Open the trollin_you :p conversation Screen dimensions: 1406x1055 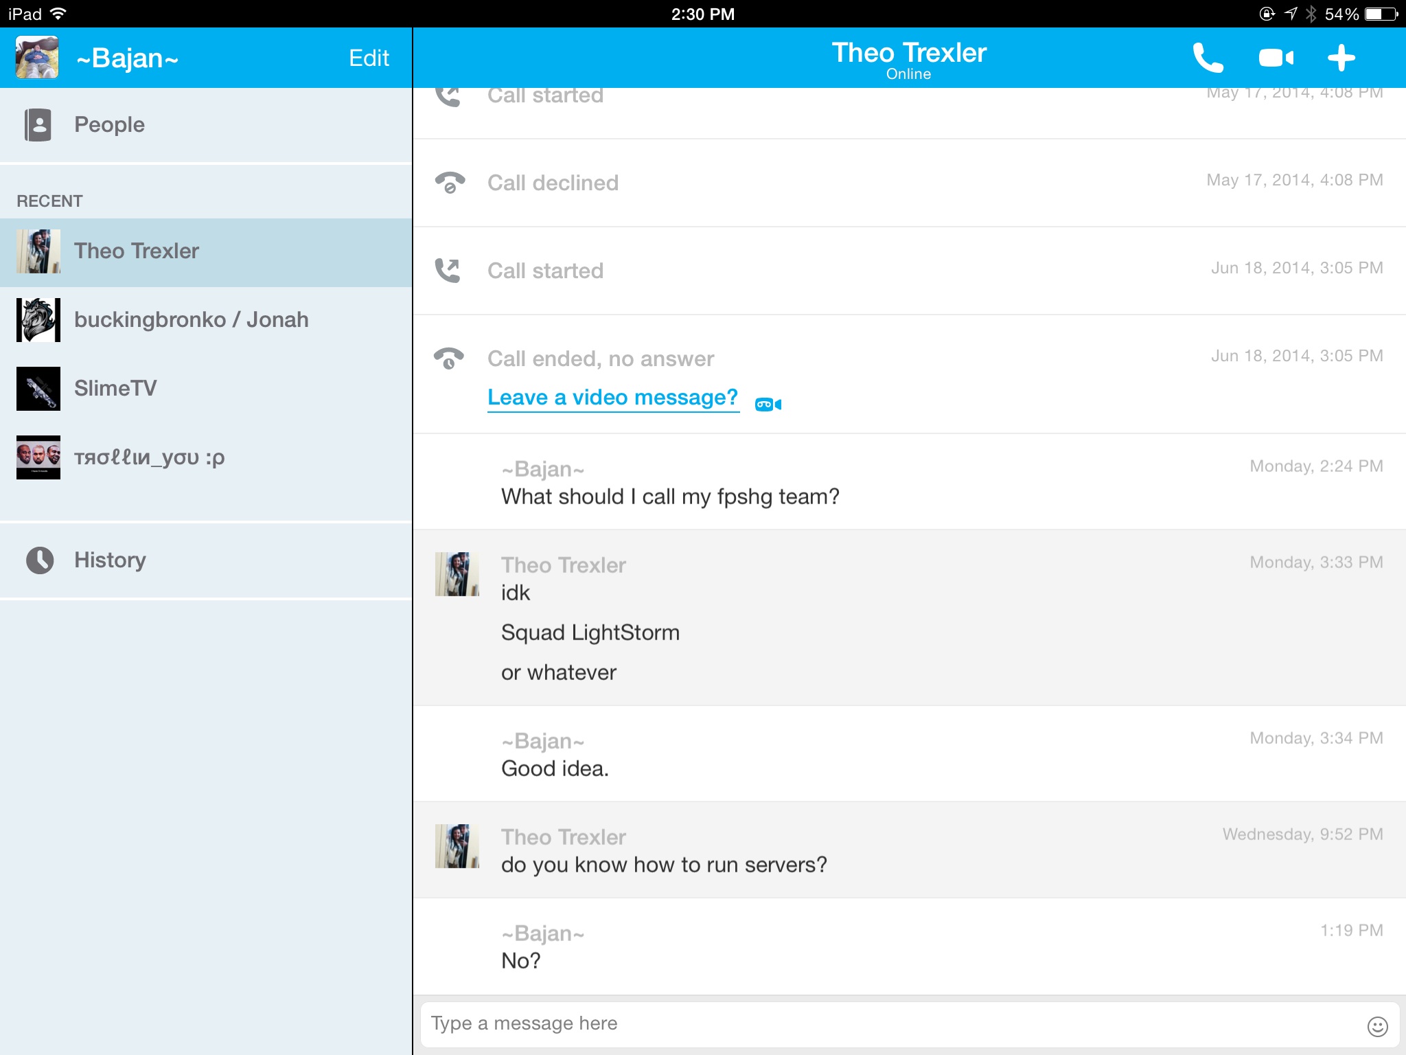coord(149,457)
